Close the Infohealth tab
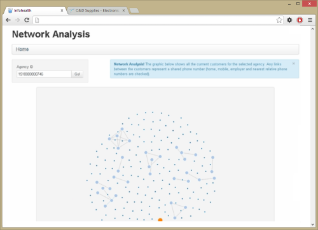The width and height of the screenshot is (318, 230). click(62, 10)
